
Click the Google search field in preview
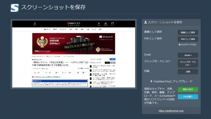pyautogui.click(x=99, y=59)
